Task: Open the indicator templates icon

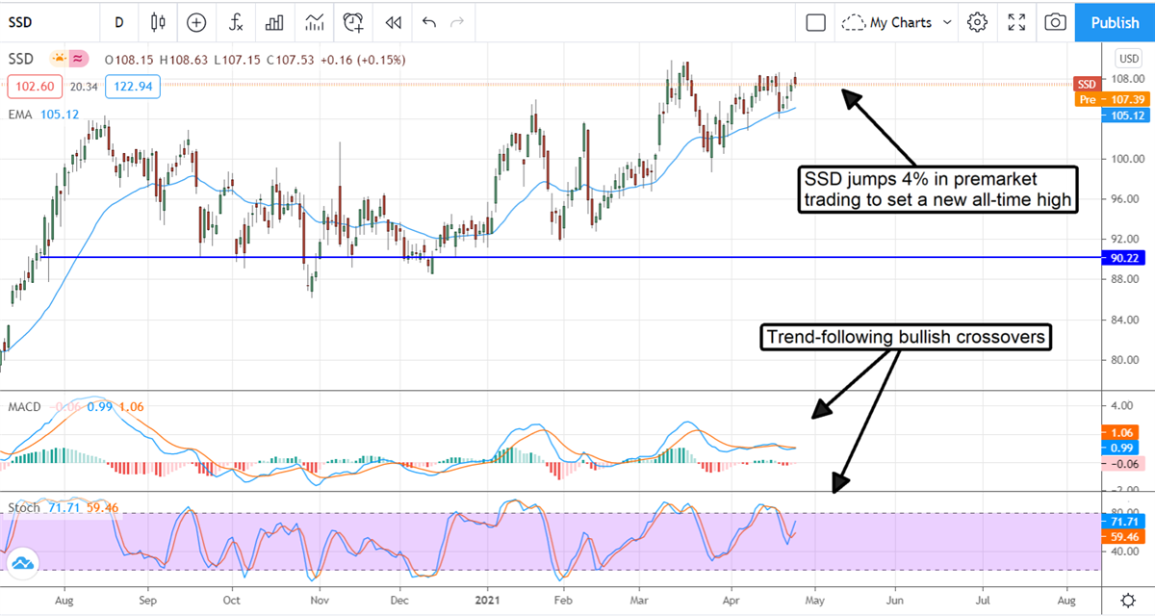Action: (x=314, y=22)
